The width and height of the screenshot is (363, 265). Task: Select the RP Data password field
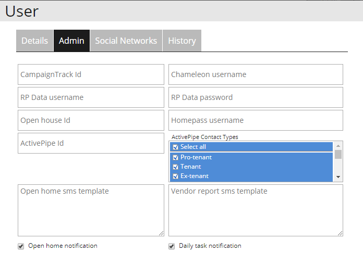click(x=256, y=97)
